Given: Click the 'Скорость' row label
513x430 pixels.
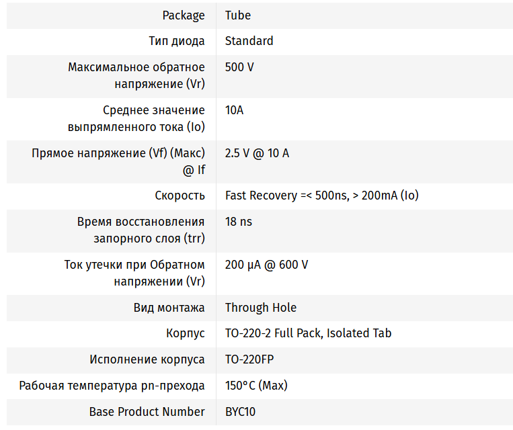Looking at the screenshot, I should coord(180,196).
